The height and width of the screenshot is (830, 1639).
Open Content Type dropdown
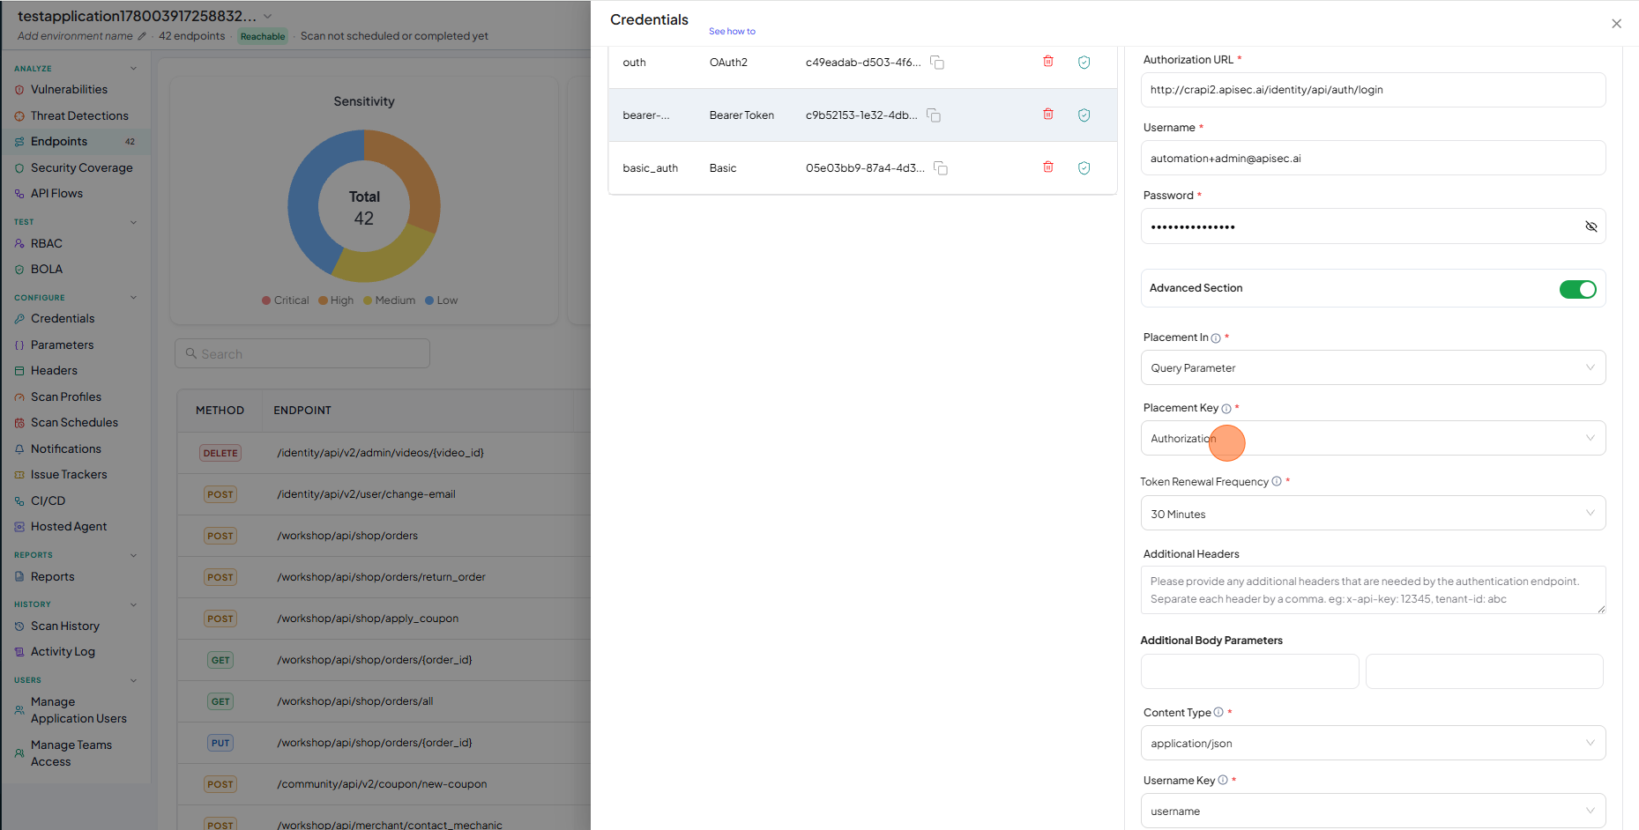click(x=1373, y=743)
